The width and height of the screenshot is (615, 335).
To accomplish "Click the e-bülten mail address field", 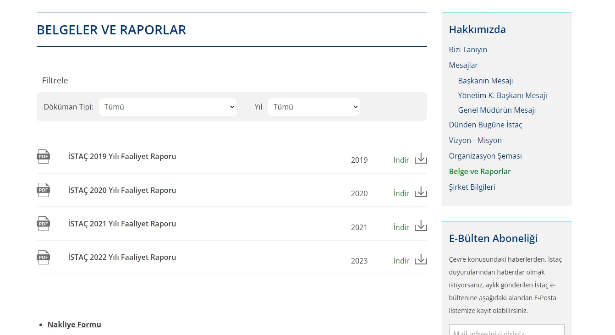I will [506, 330].
